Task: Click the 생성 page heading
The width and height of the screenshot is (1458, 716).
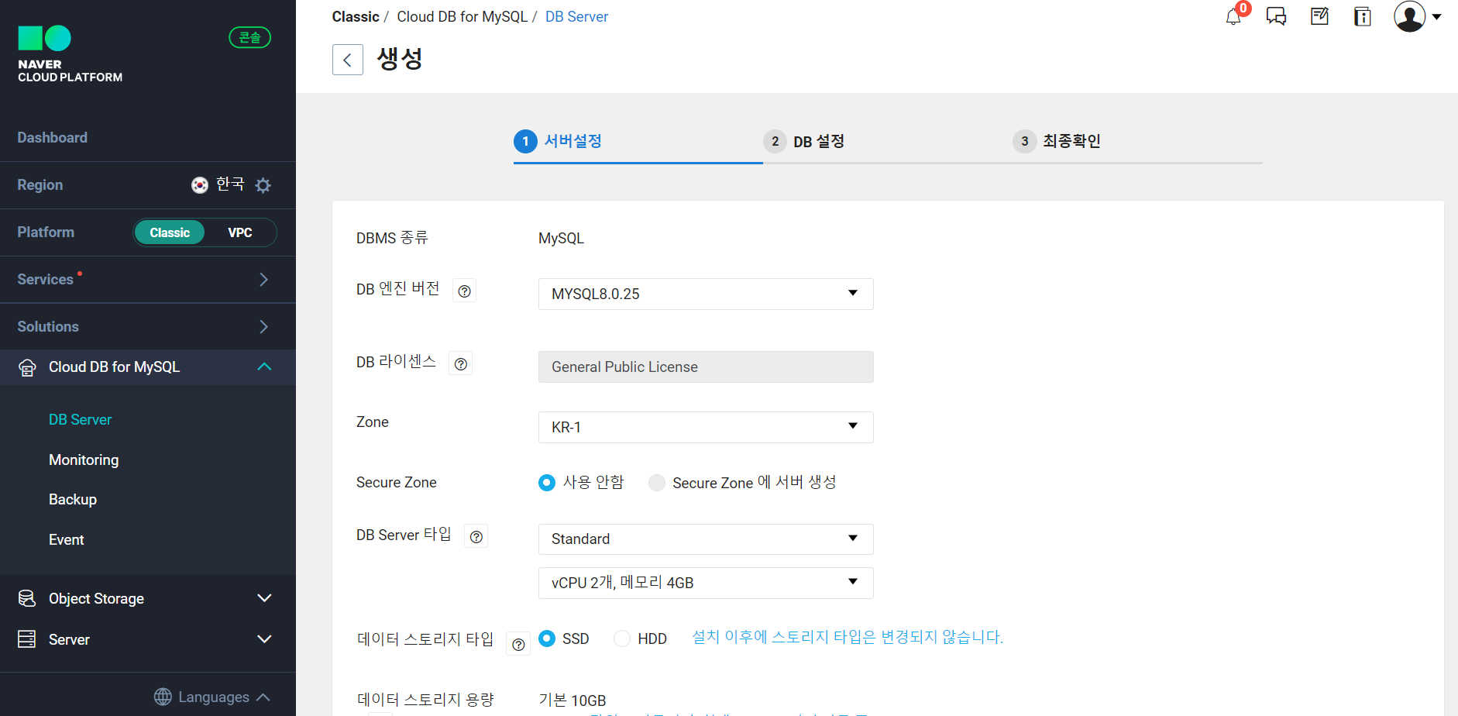Action: (400, 59)
